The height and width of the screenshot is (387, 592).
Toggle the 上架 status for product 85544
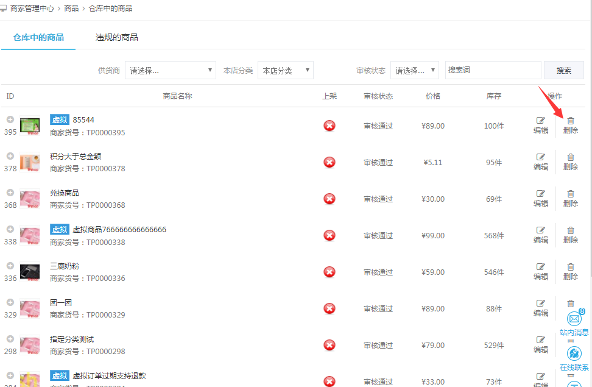(x=329, y=126)
